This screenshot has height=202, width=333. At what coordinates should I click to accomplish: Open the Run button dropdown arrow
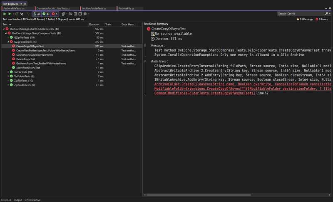(13, 14)
